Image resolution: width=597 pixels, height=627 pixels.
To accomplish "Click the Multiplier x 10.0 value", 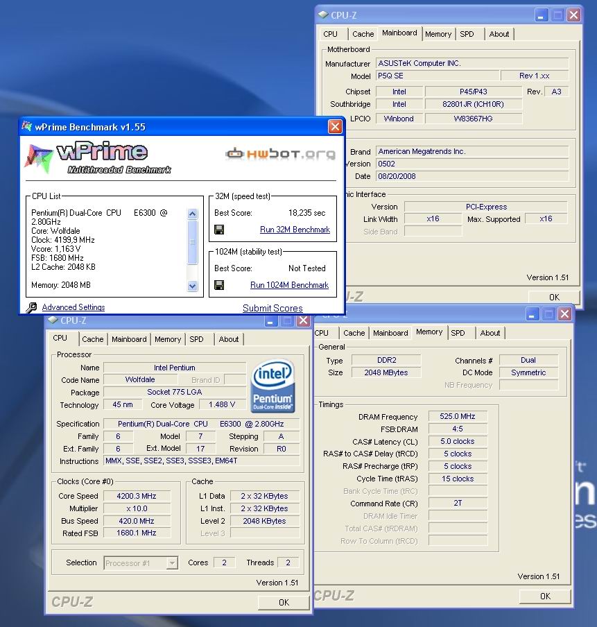I will coord(137,508).
